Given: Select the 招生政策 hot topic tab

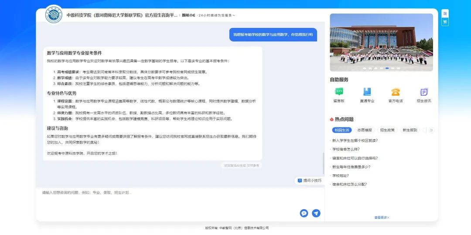Looking at the screenshot, I should click(x=387, y=130).
